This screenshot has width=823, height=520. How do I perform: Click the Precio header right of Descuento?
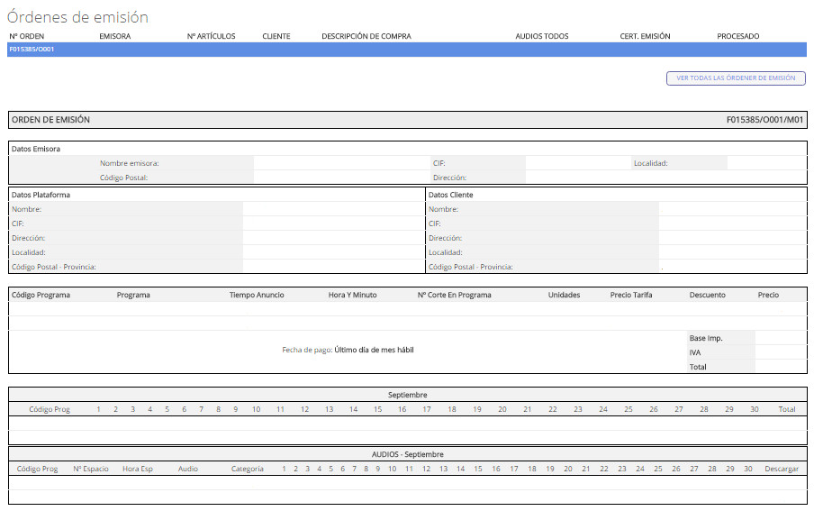(x=768, y=296)
